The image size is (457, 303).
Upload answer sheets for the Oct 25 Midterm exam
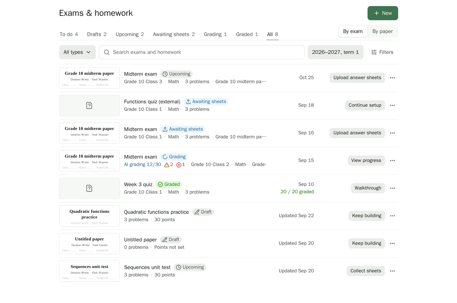(x=357, y=78)
